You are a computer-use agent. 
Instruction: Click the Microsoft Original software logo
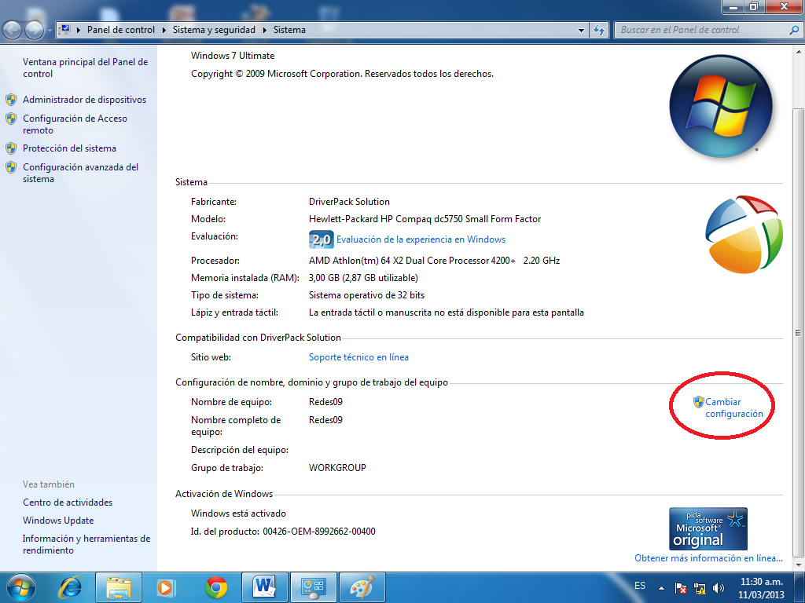(x=708, y=528)
